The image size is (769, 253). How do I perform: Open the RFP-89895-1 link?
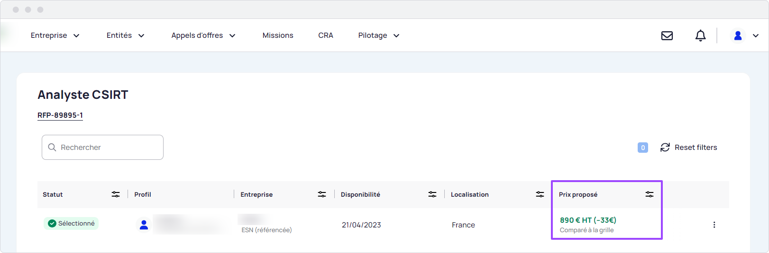(60, 115)
